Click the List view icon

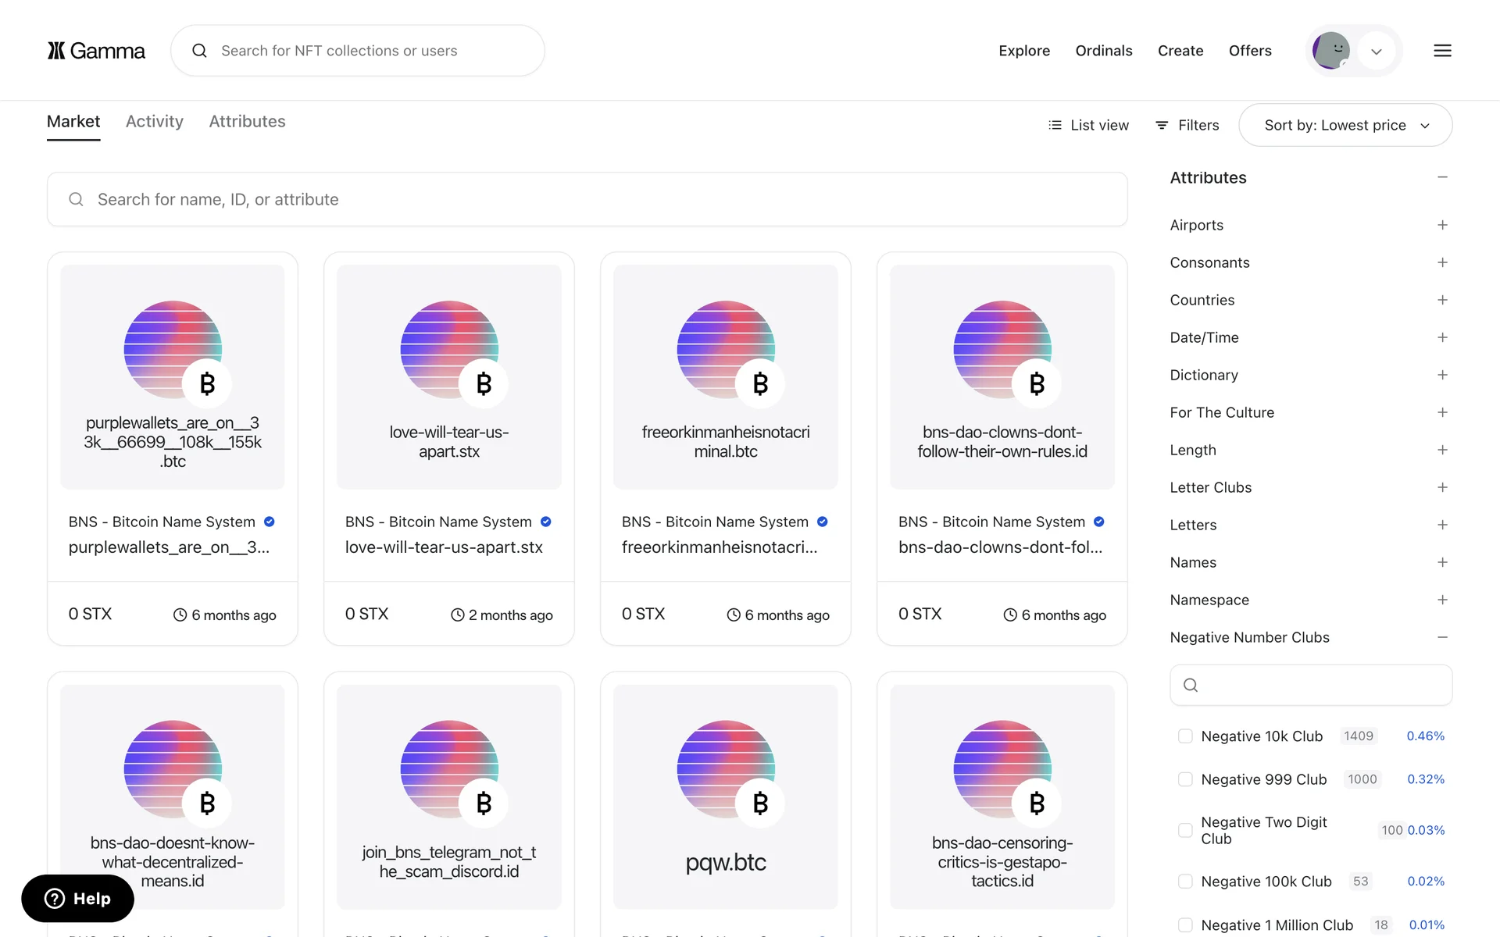pos(1055,125)
